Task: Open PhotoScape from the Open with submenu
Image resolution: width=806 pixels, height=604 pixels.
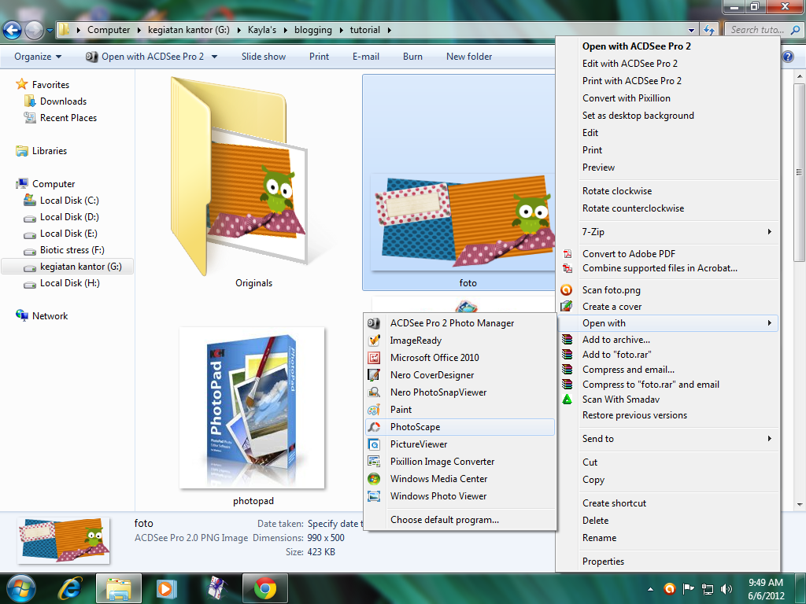Action: 460,427
